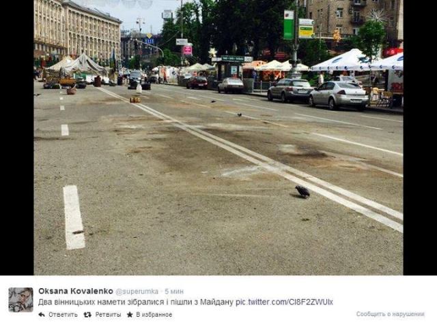This screenshot has width=437, height=327.
Task: Click the @superumka handle
Action: point(137,292)
